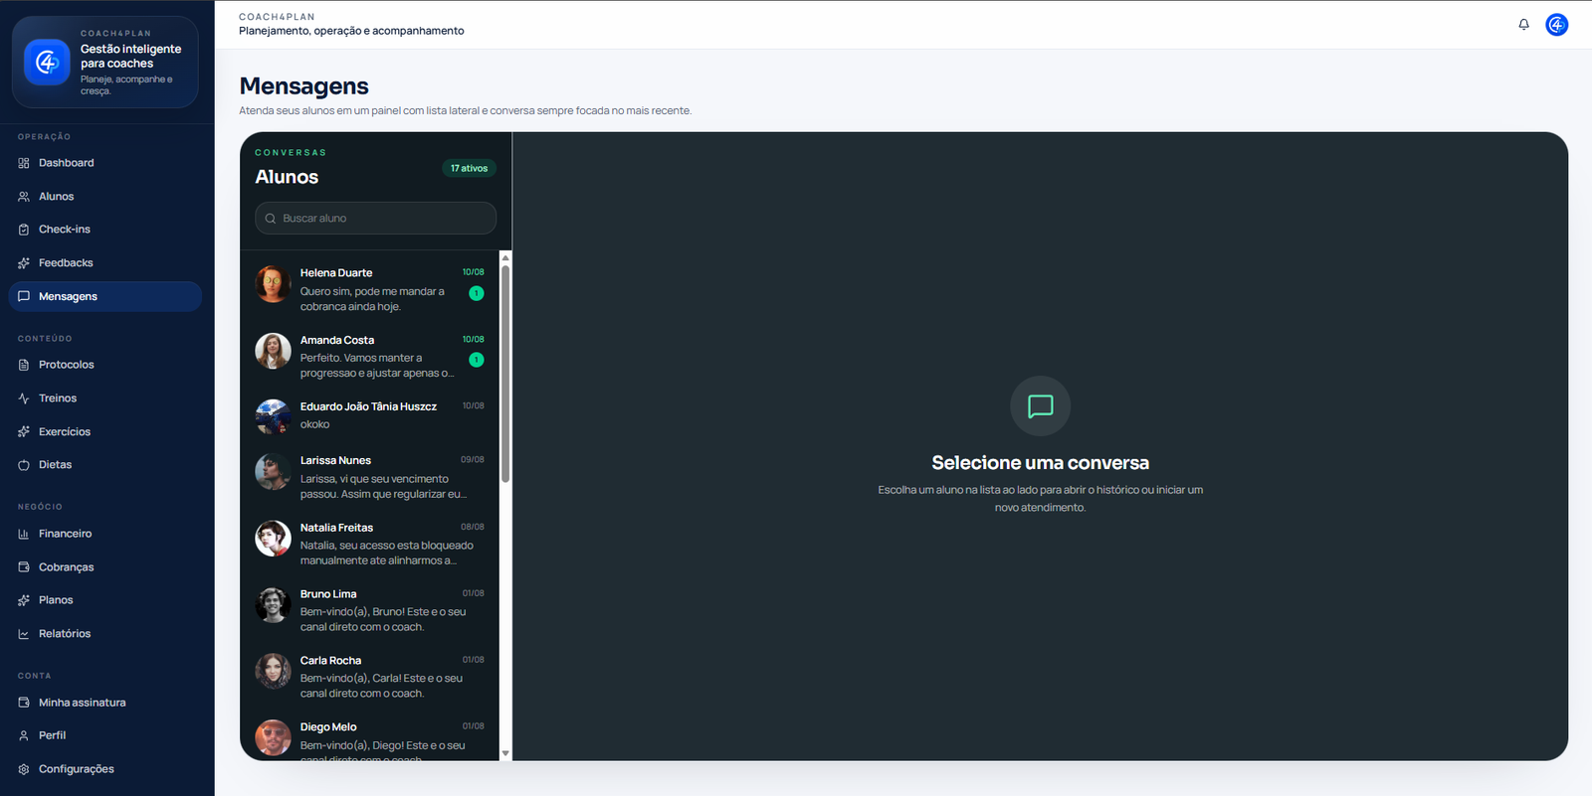The width and height of the screenshot is (1592, 796).
Task: Open Financeiro under Negócio
Action: point(105,534)
